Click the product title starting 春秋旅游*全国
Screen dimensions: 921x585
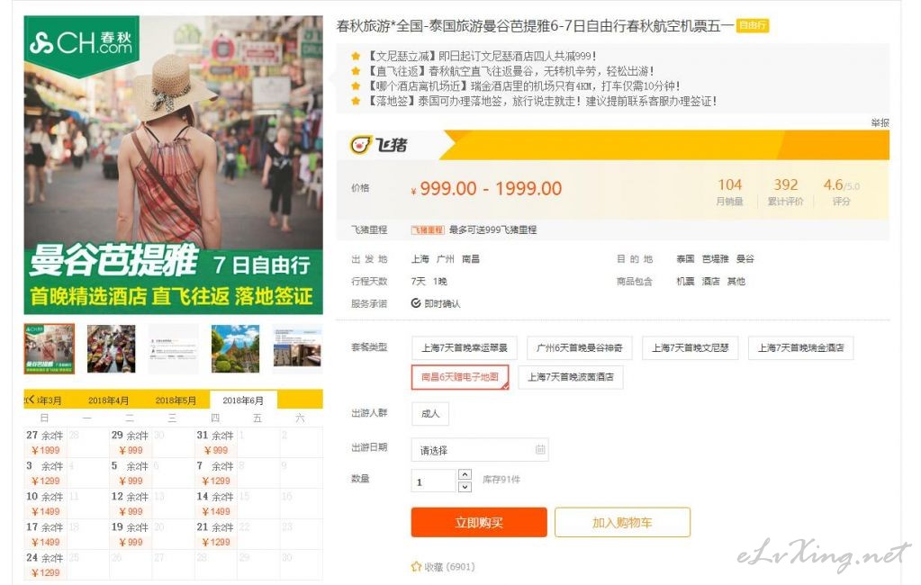(535, 26)
